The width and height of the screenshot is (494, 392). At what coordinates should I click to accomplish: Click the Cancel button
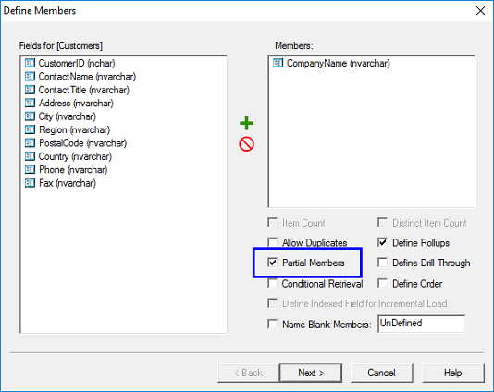pyautogui.click(x=381, y=374)
